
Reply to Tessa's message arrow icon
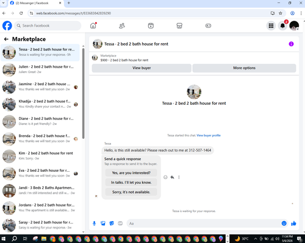(x=172, y=177)
